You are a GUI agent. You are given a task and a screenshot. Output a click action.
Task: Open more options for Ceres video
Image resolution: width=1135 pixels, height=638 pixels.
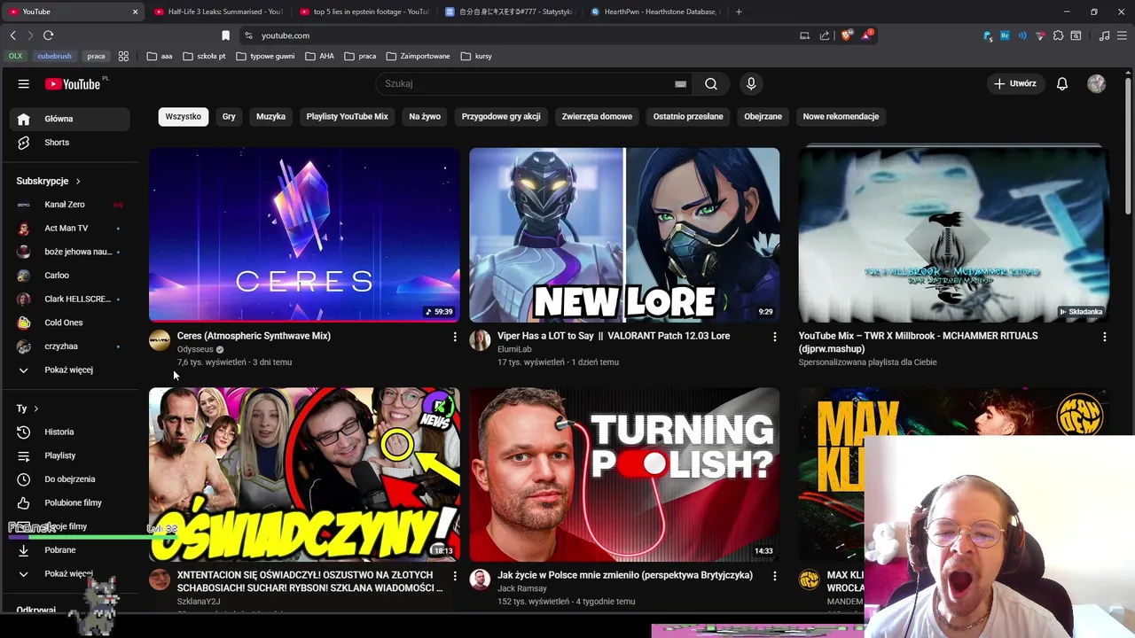tap(455, 337)
